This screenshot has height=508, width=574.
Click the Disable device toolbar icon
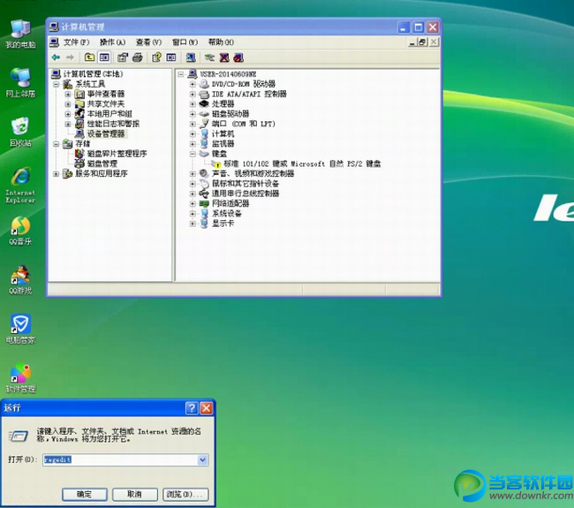(238, 57)
